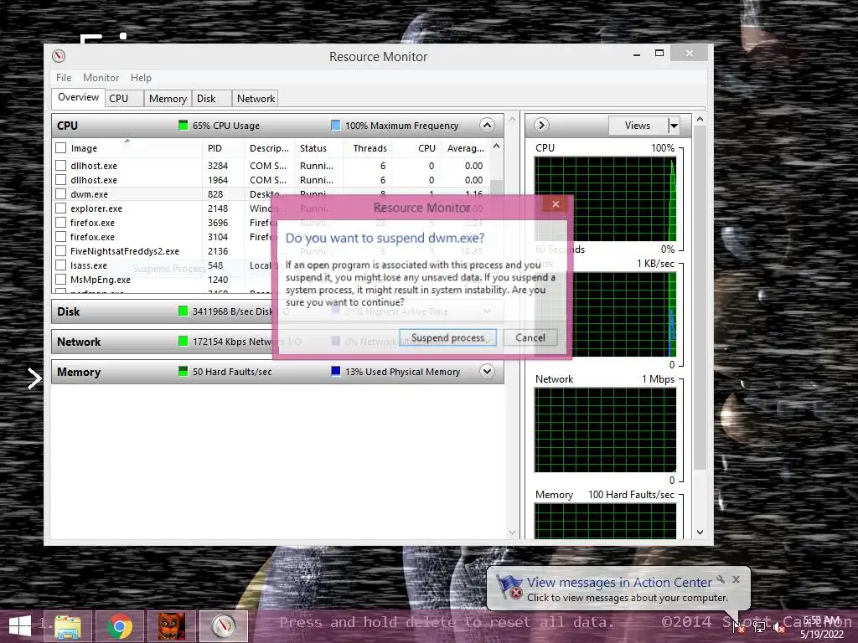Select the Overview tab

(x=78, y=97)
